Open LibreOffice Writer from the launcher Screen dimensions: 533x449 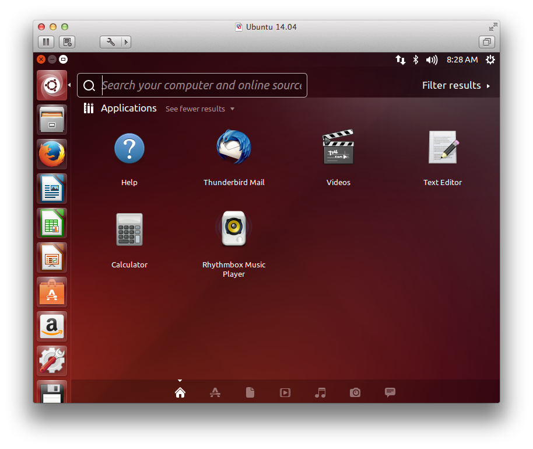click(x=51, y=189)
